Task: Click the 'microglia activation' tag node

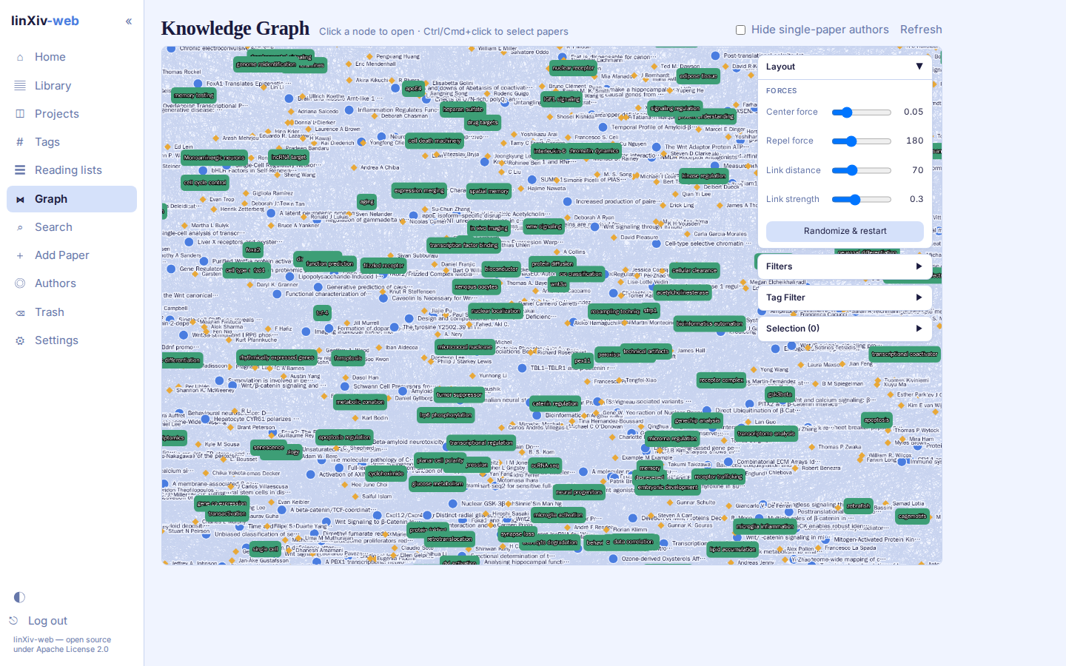Action: click(x=558, y=515)
